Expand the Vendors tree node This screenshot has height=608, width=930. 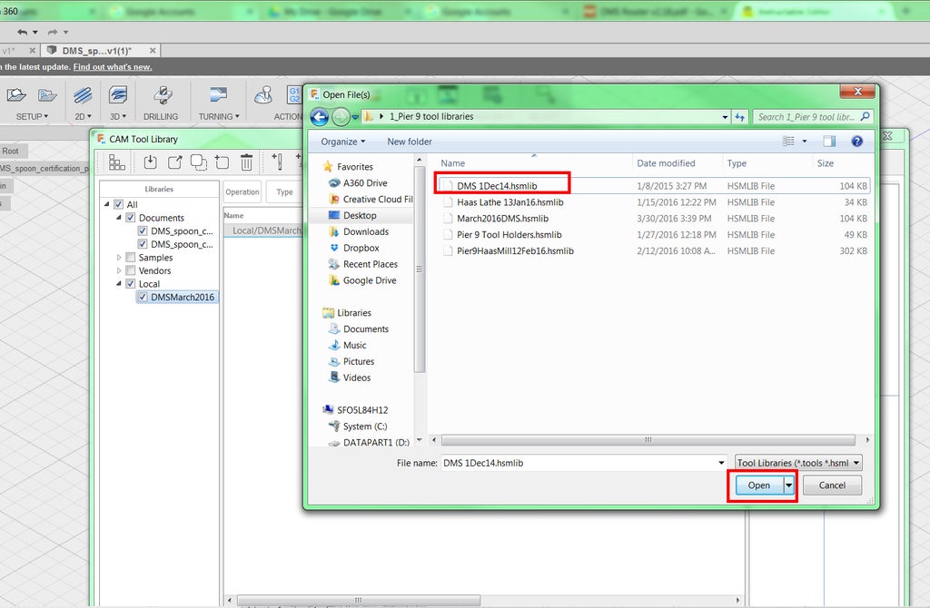coord(119,270)
